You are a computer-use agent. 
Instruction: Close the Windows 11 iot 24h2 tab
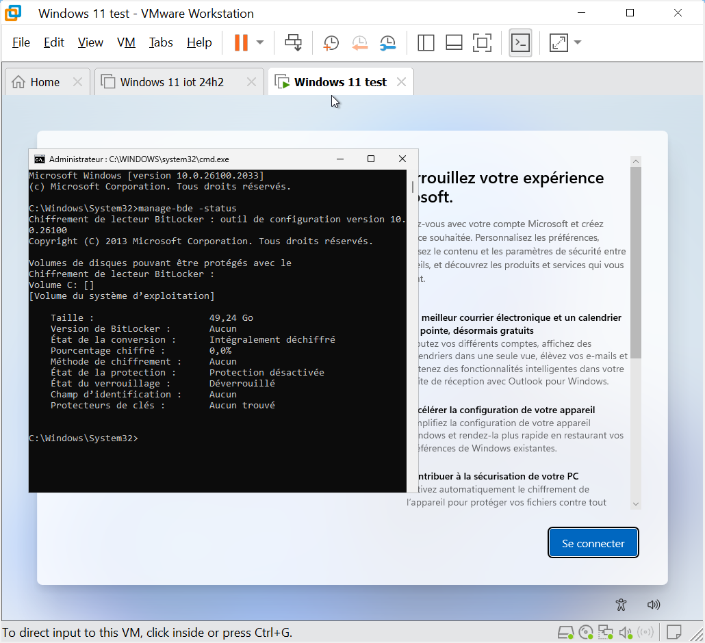[x=252, y=82]
